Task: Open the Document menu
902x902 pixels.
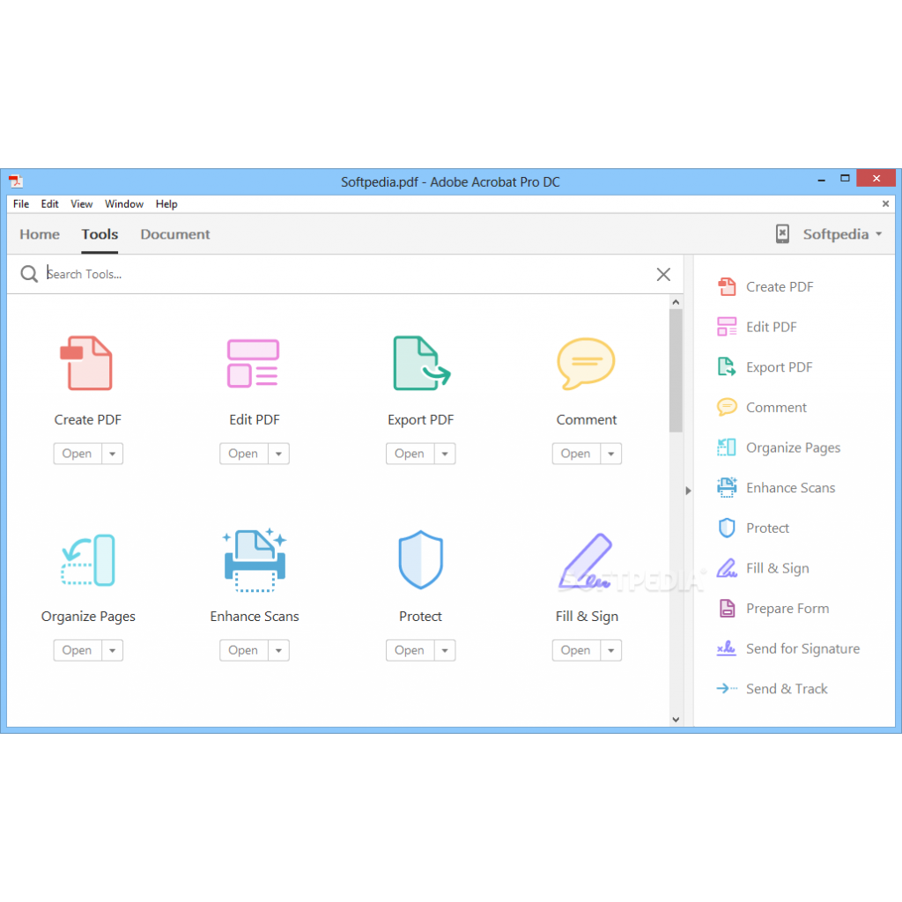Action: 174,234
